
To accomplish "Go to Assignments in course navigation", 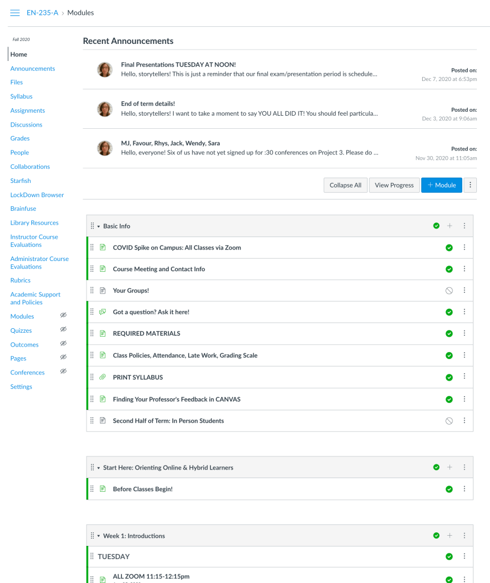I will point(27,111).
